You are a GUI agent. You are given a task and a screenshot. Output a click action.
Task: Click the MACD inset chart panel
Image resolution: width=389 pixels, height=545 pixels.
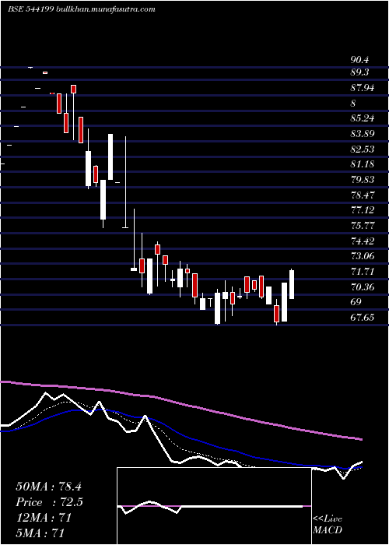click(214, 506)
